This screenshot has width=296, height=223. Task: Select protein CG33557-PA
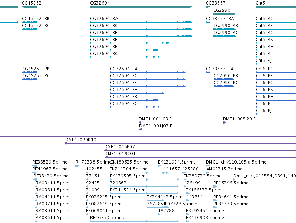coord(220,69)
